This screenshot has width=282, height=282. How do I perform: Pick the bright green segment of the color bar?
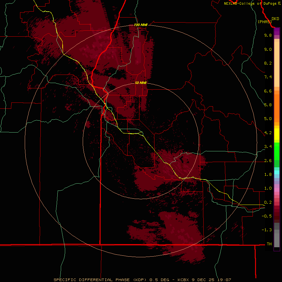coord(277,151)
